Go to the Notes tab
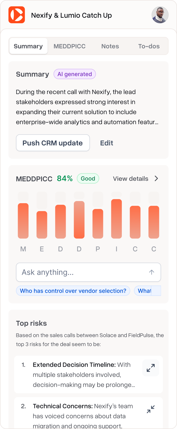 click(x=110, y=46)
